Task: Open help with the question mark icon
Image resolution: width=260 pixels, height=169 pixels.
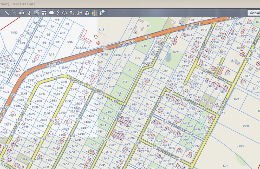Action: [x=58, y=13]
